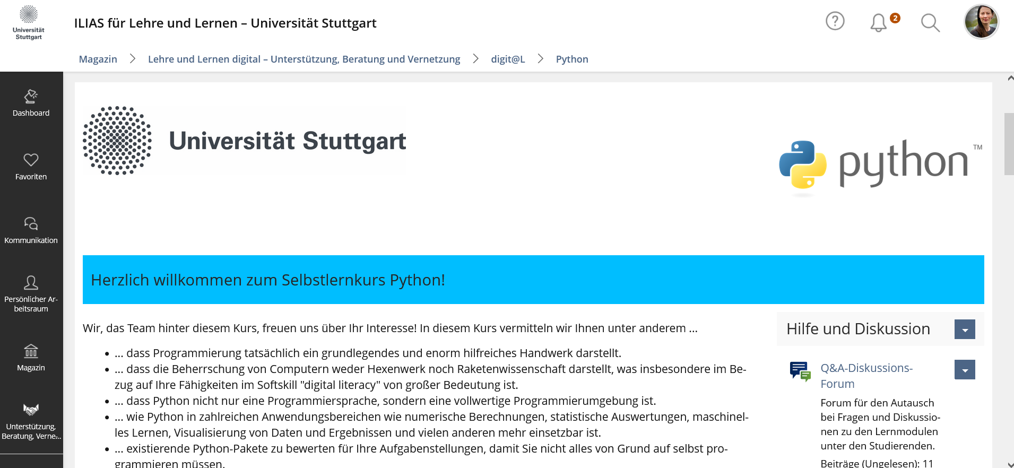Open Unterstützung, Beratung handshake sidebar item

coord(31,422)
